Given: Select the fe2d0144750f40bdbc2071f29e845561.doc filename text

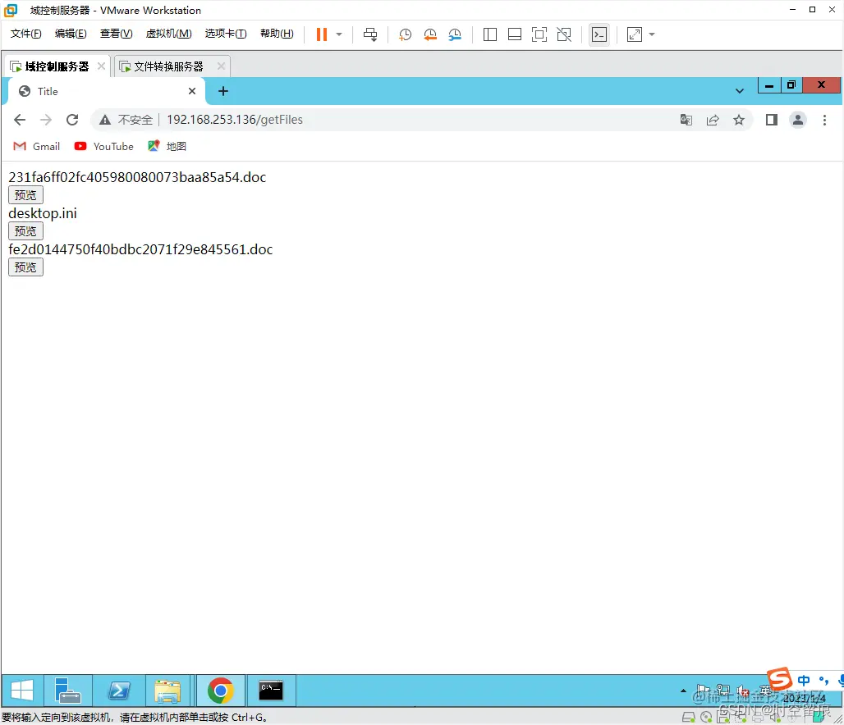Looking at the screenshot, I should 140,249.
